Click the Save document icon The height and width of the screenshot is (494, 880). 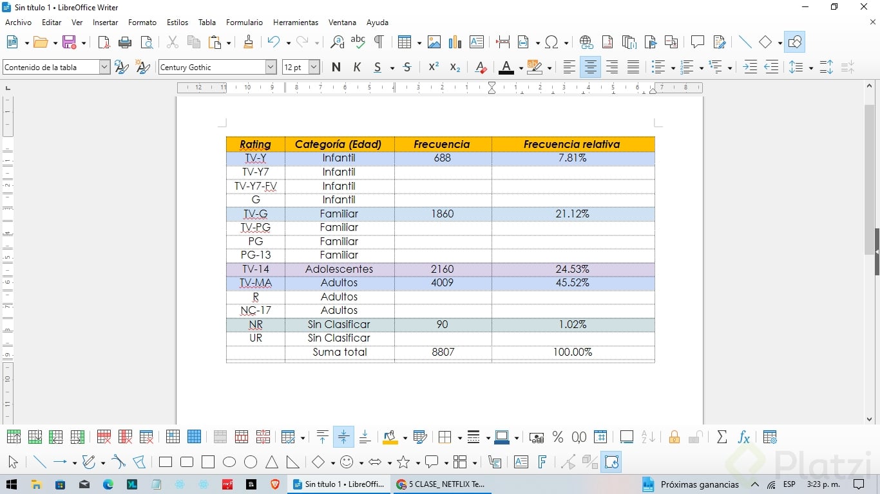[x=69, y=42]
